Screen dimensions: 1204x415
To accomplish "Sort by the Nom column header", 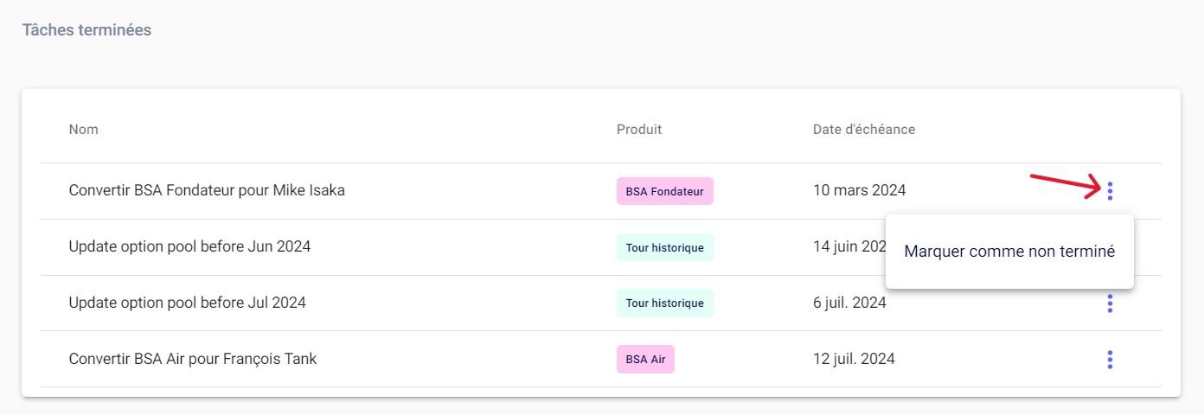I will coord(84,130).
